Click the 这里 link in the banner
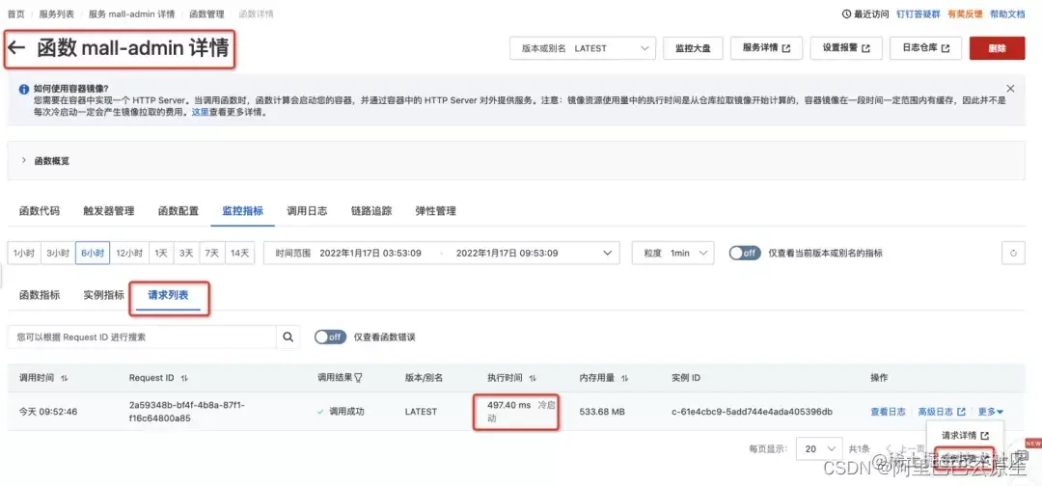Screen dimensions: 1042x486 pos(200,113)
